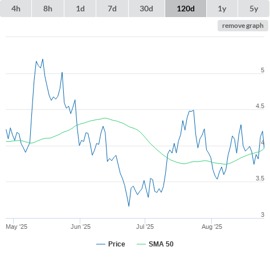
Task: Choose the 1d chart range
Action: (80, 9)
